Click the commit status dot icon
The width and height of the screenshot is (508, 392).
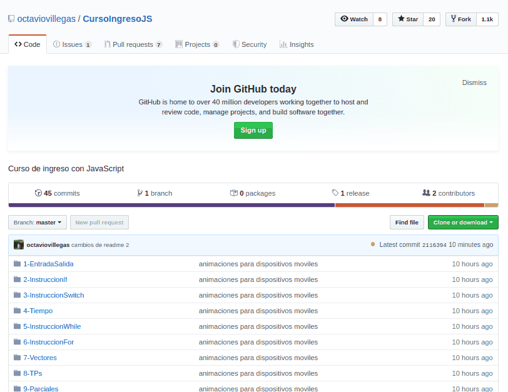373,244
